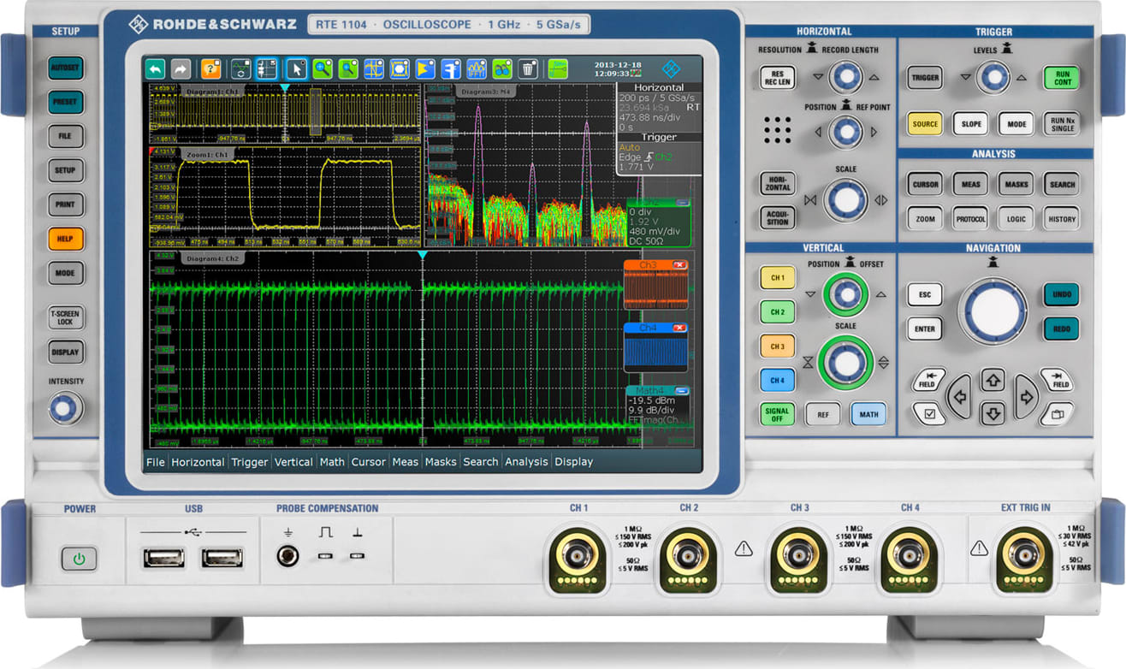
Task: Tap the on-screen undo arrow icon
Action: pos(155,68)
